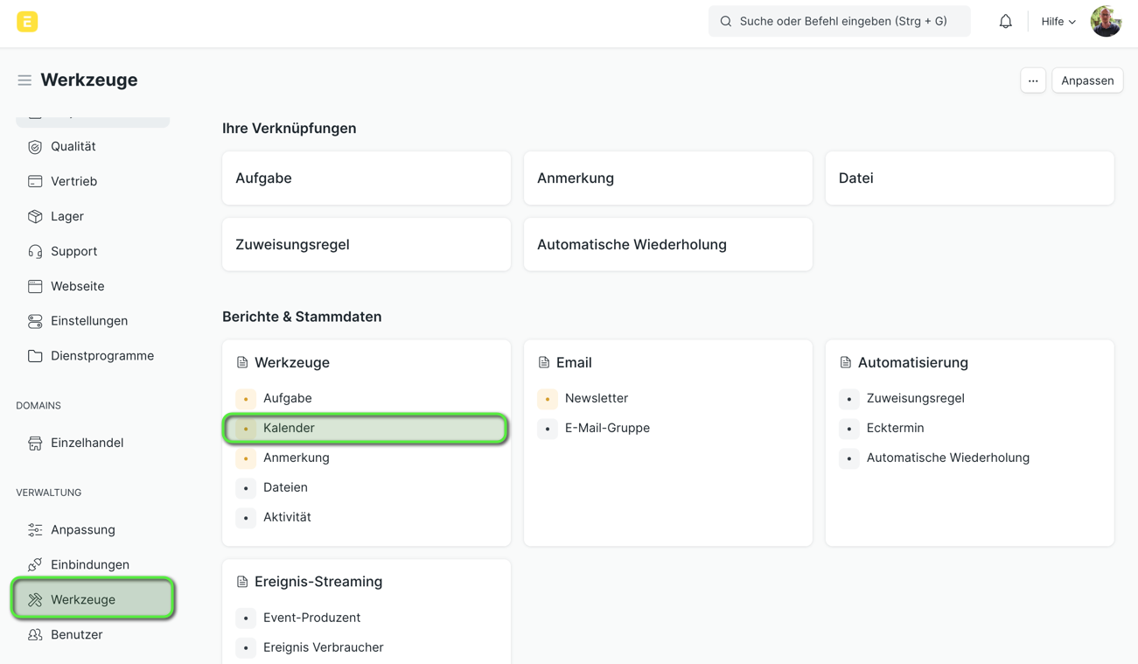
Task: Toggle the sidebar hamburger menu icon
Action: pos(24,80)
